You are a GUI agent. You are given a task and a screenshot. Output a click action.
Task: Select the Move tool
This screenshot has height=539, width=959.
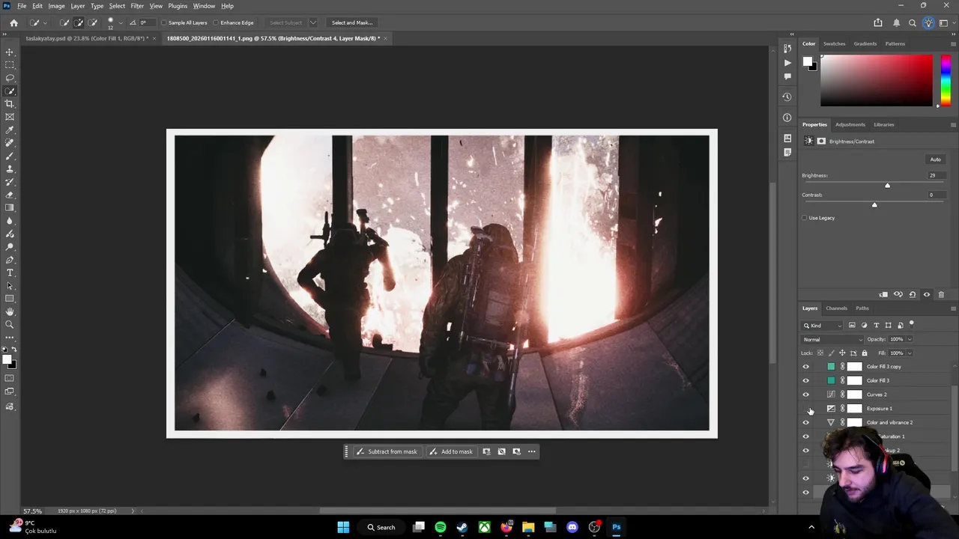click(x=10, y=52)
